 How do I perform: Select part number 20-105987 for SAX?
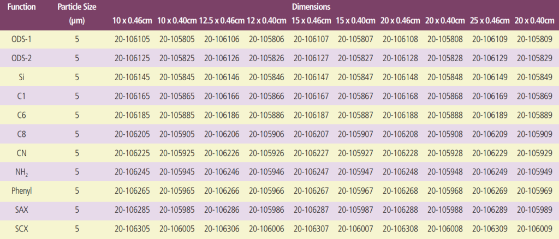(355, 210)
